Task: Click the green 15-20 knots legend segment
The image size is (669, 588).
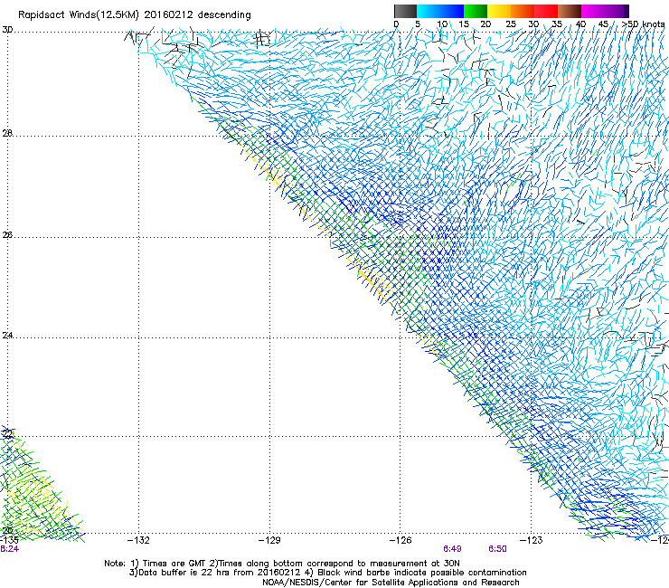Action: (476, 11)
